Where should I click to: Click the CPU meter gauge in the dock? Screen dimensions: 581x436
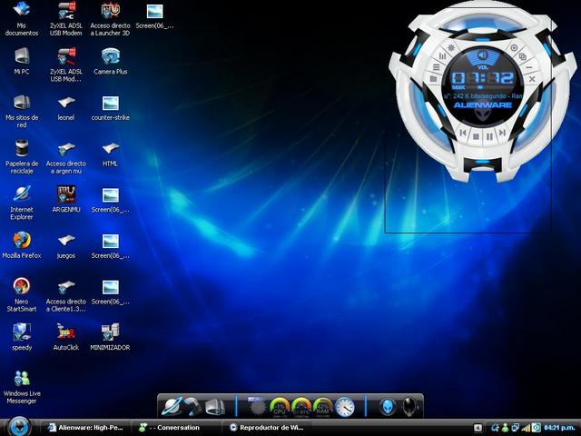pos(279,407)
